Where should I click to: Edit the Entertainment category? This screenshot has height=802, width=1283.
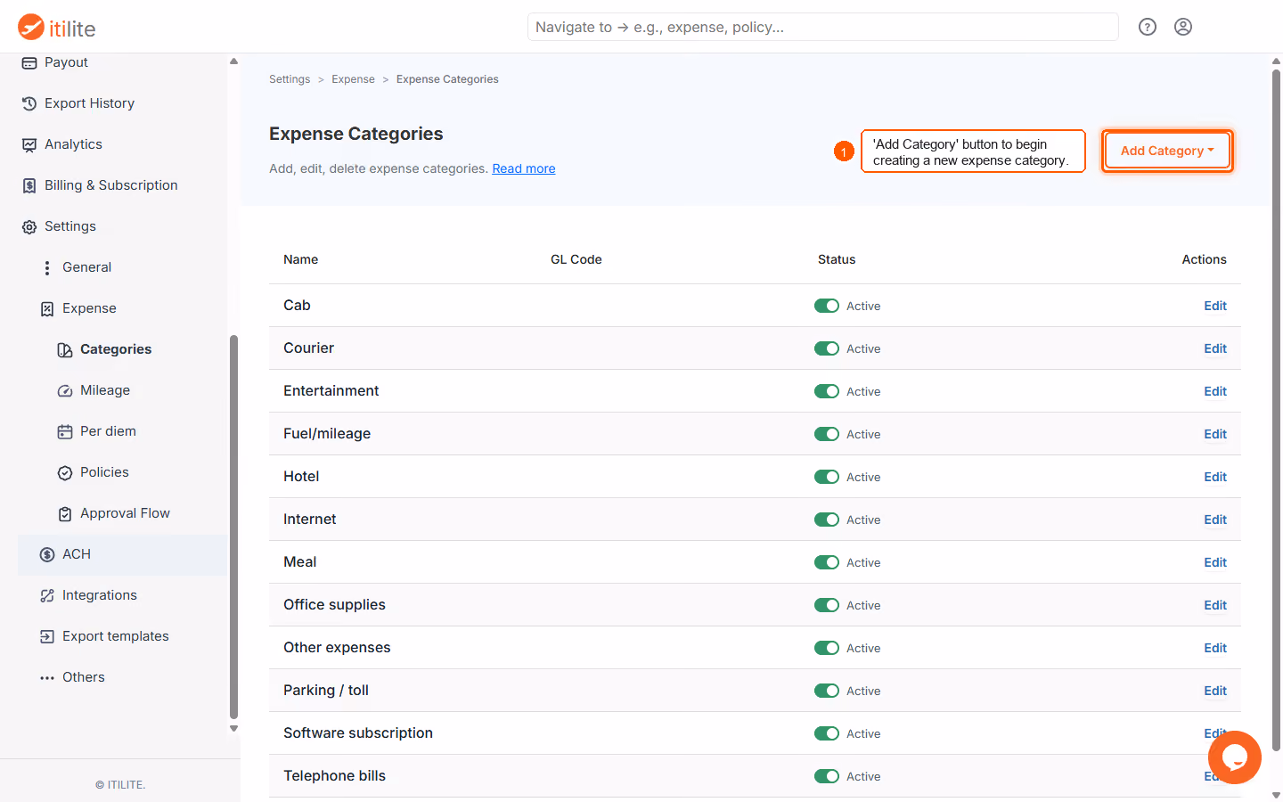(x=1215, y=391)
